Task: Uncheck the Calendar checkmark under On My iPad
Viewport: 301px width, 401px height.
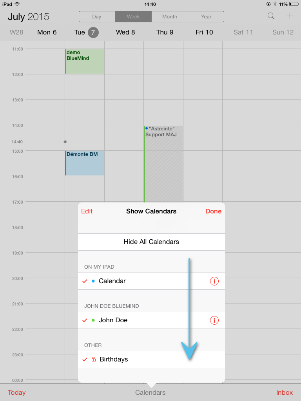Action: point(85,281)
